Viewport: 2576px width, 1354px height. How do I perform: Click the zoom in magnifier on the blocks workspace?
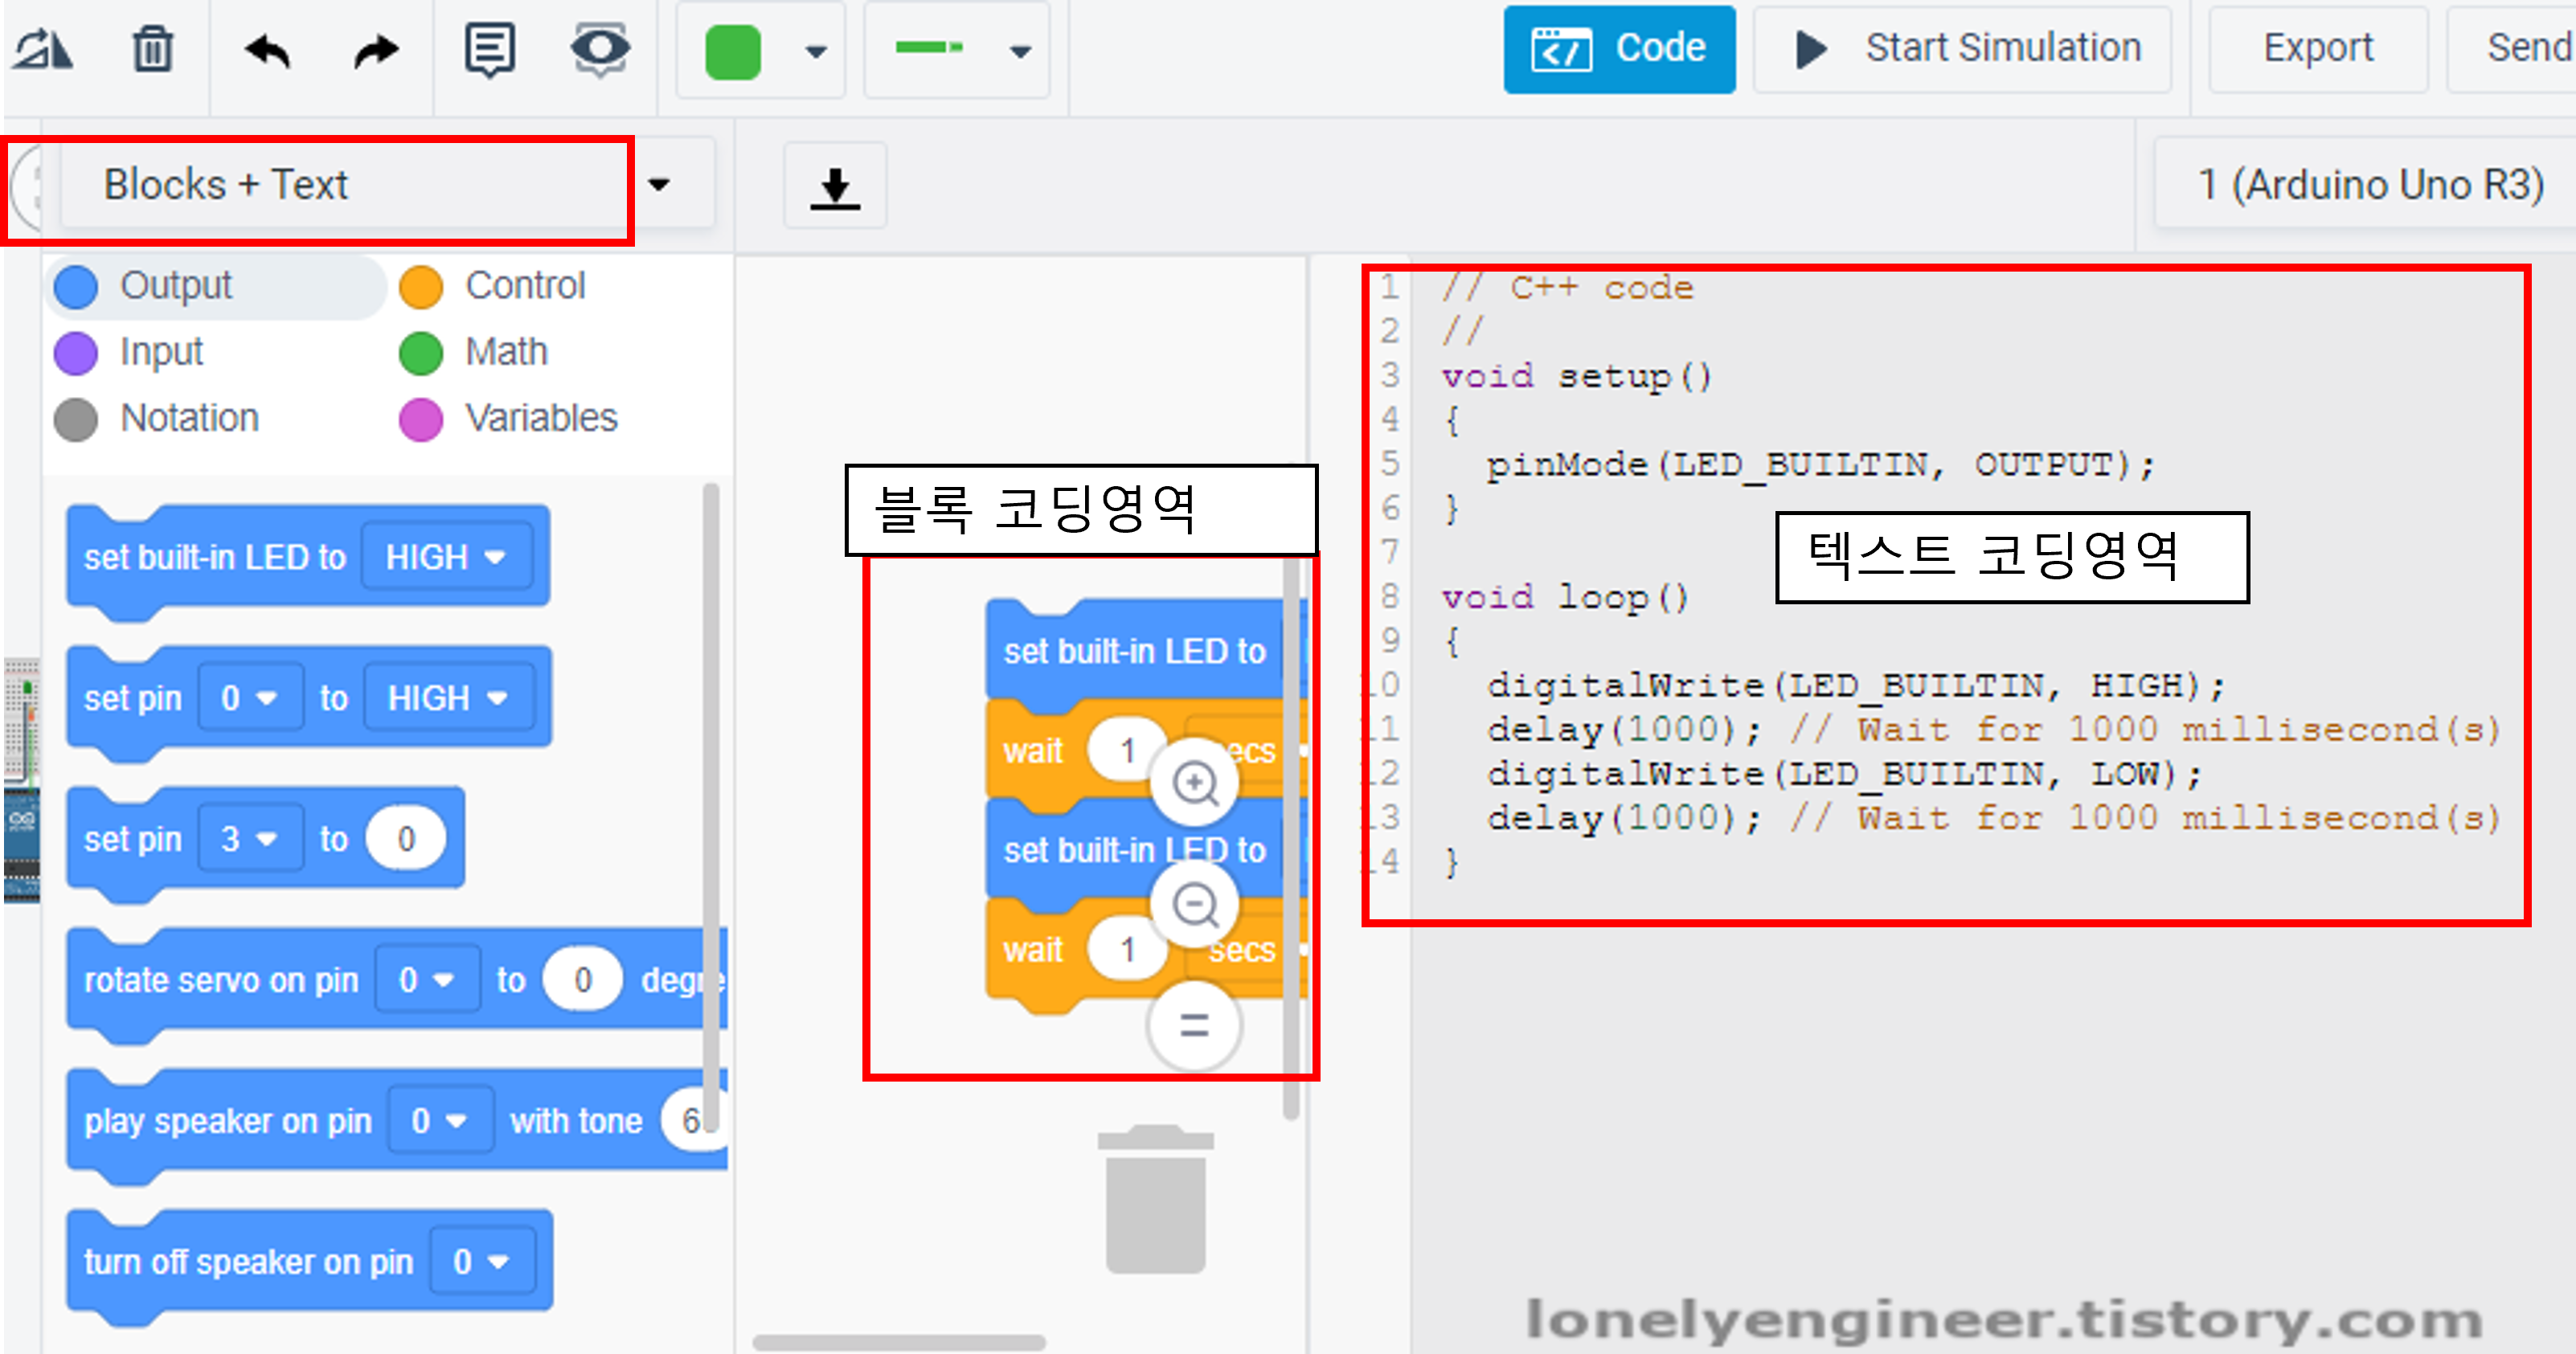point(1194,783)
